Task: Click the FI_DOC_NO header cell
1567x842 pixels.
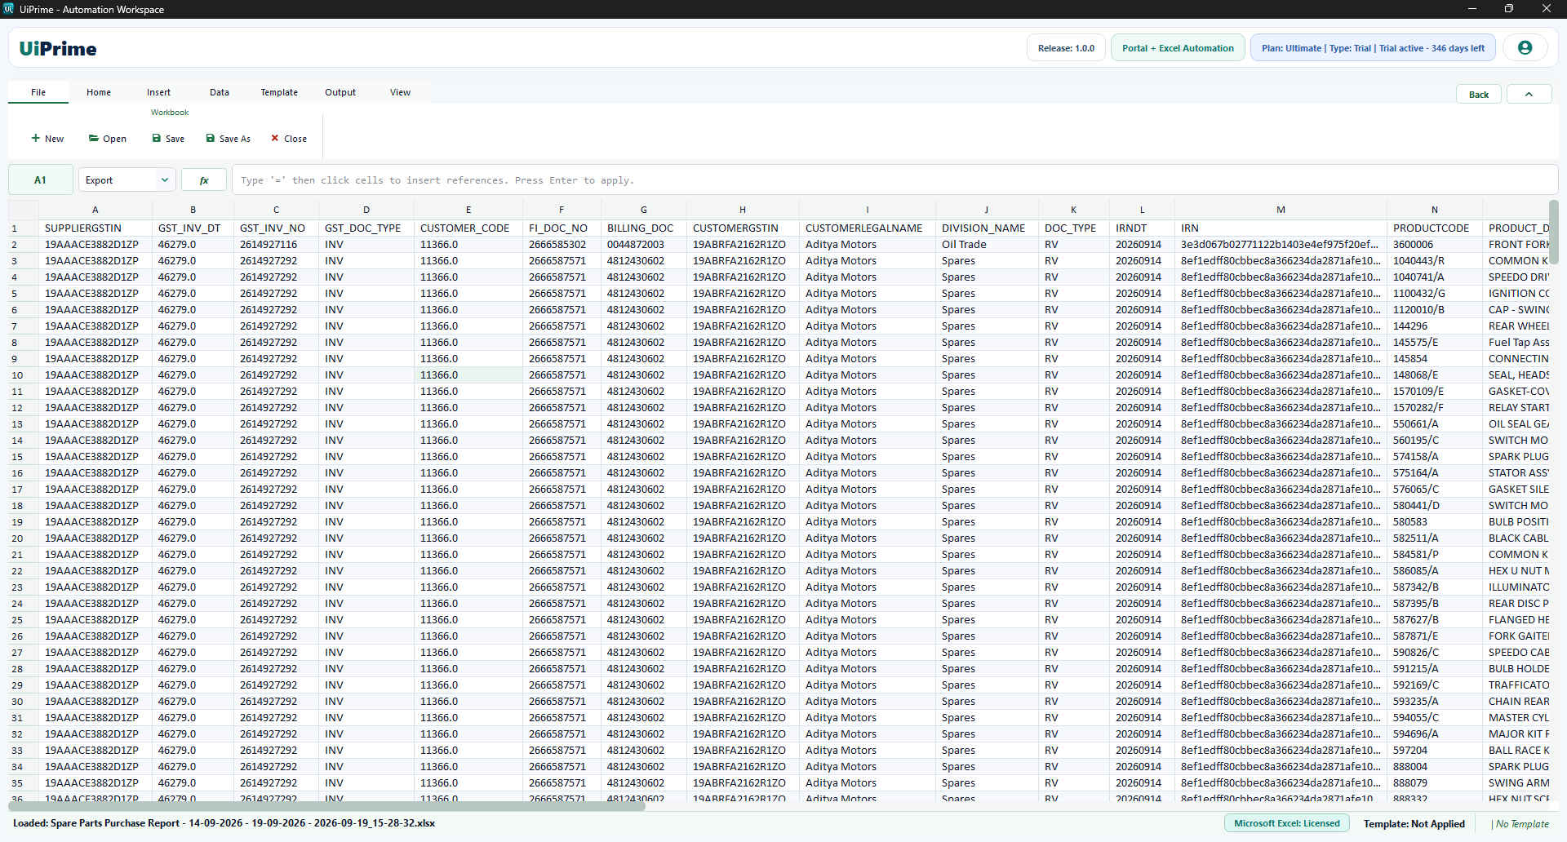Action: [562, 228]
